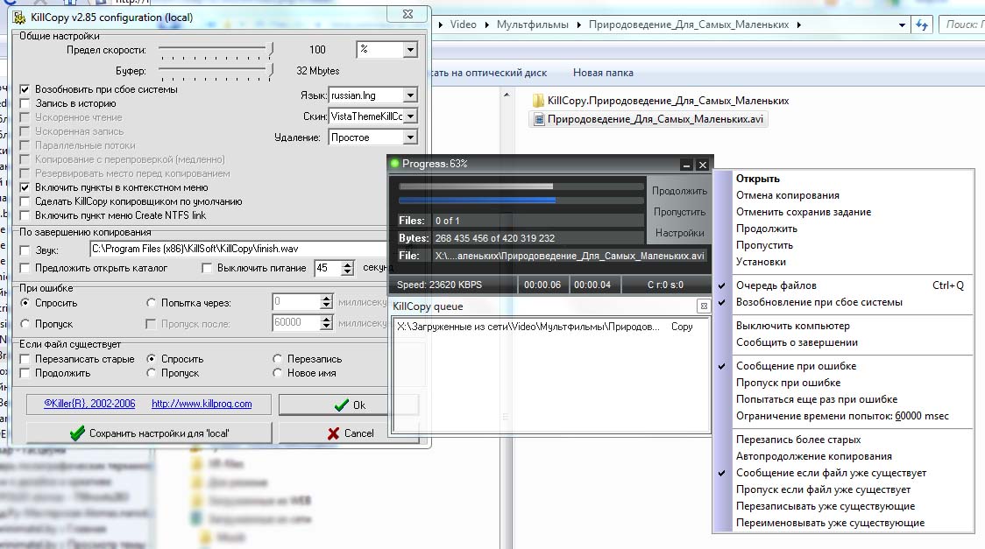This screenshot has height=549, width=985.
Task: Click the Ok button
Action: (x=349, y=405)
